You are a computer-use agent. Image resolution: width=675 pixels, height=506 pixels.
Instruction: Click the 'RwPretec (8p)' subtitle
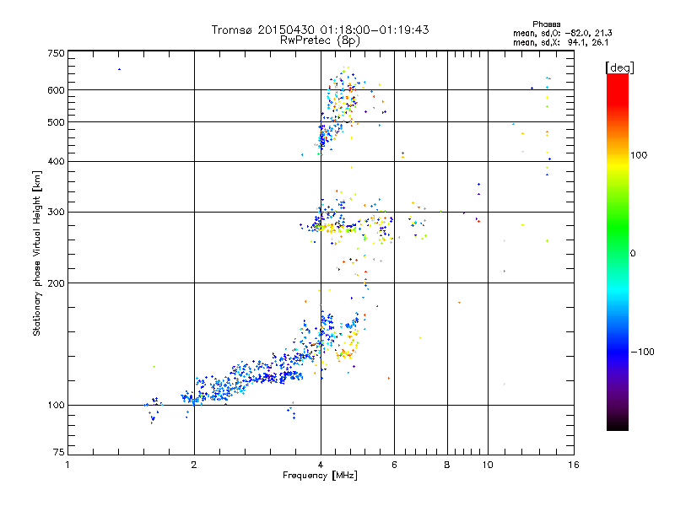tap(320, 40)
